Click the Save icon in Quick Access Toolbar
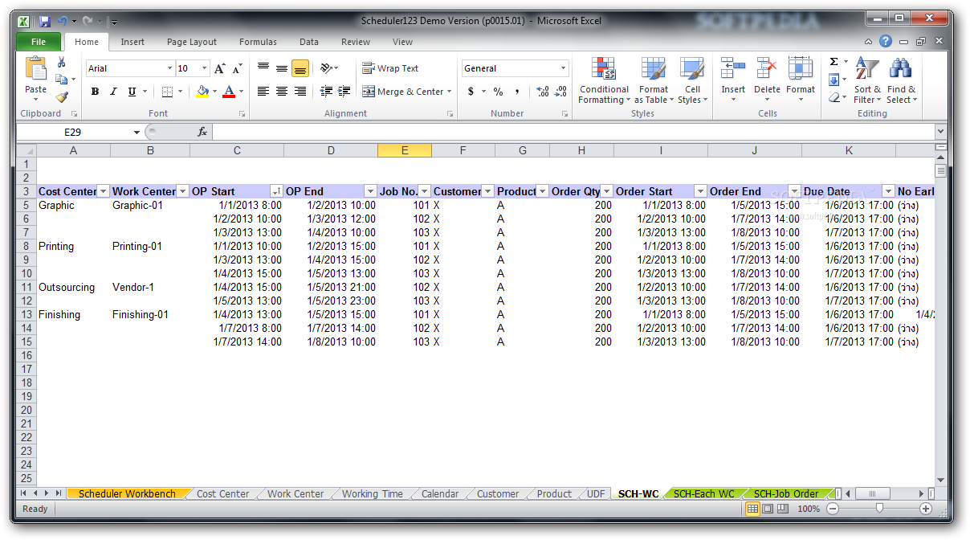 (45, 21)
